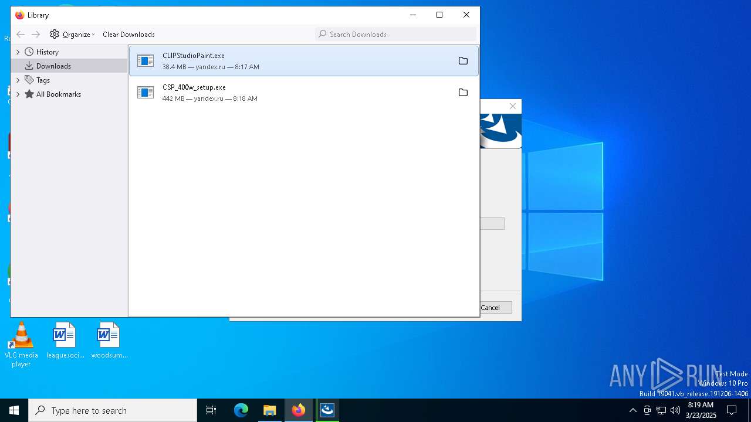751x422 pixels.
Task: Click the network icon in system tray
Action: [x=661, y=410]
